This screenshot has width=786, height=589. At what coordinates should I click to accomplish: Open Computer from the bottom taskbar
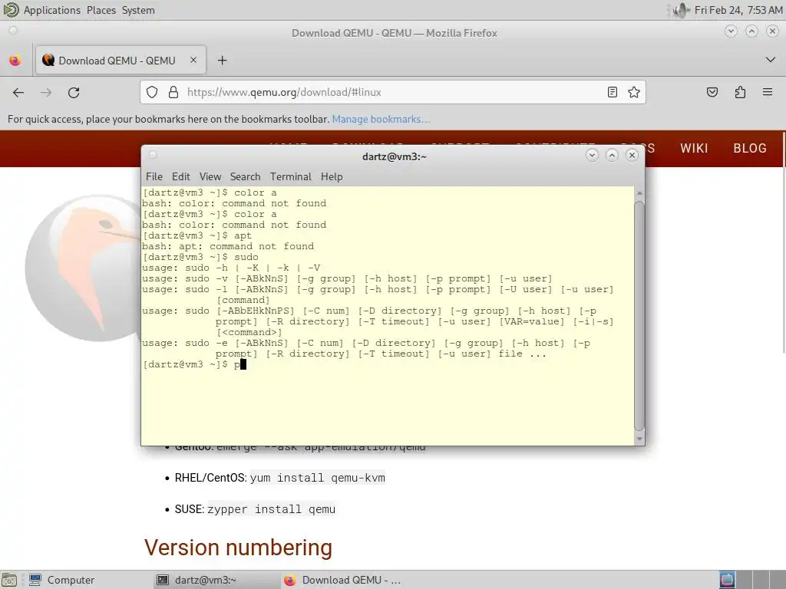(x=61, y=580)
